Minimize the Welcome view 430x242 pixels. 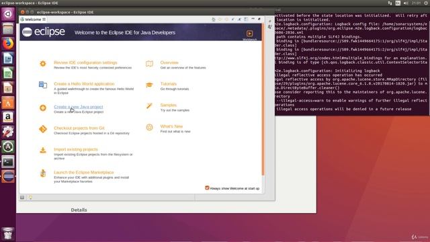pos(253,19)
